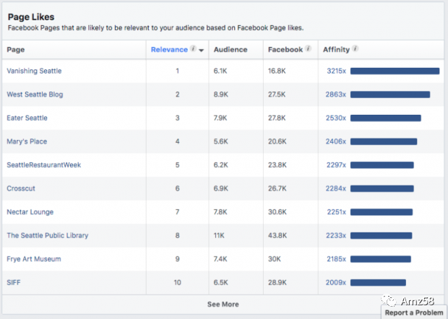Click the 11K audience cell
The height and width of the screenshot is (319, 448).
(219, 235)
